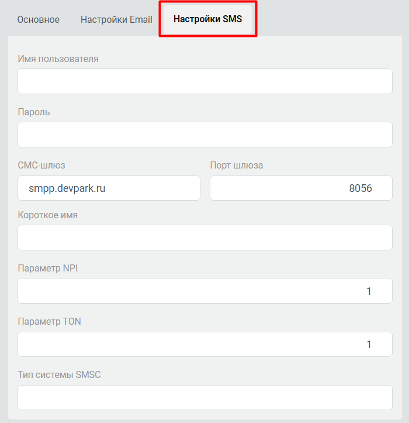Click the Имя пользователя label
The height and width of the screenshot is (423, 409).
58,59
